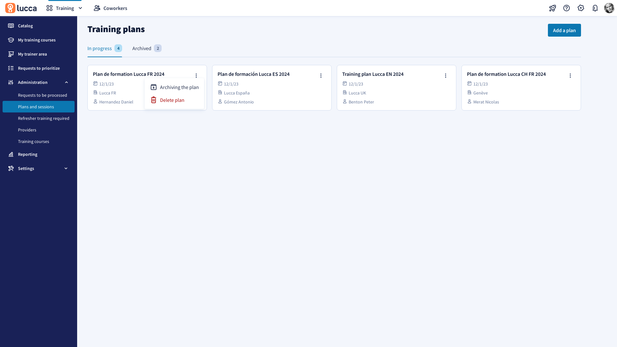Open Reporting section
Viewport: 617px width, 347px height.
click(x=39, y=154)
